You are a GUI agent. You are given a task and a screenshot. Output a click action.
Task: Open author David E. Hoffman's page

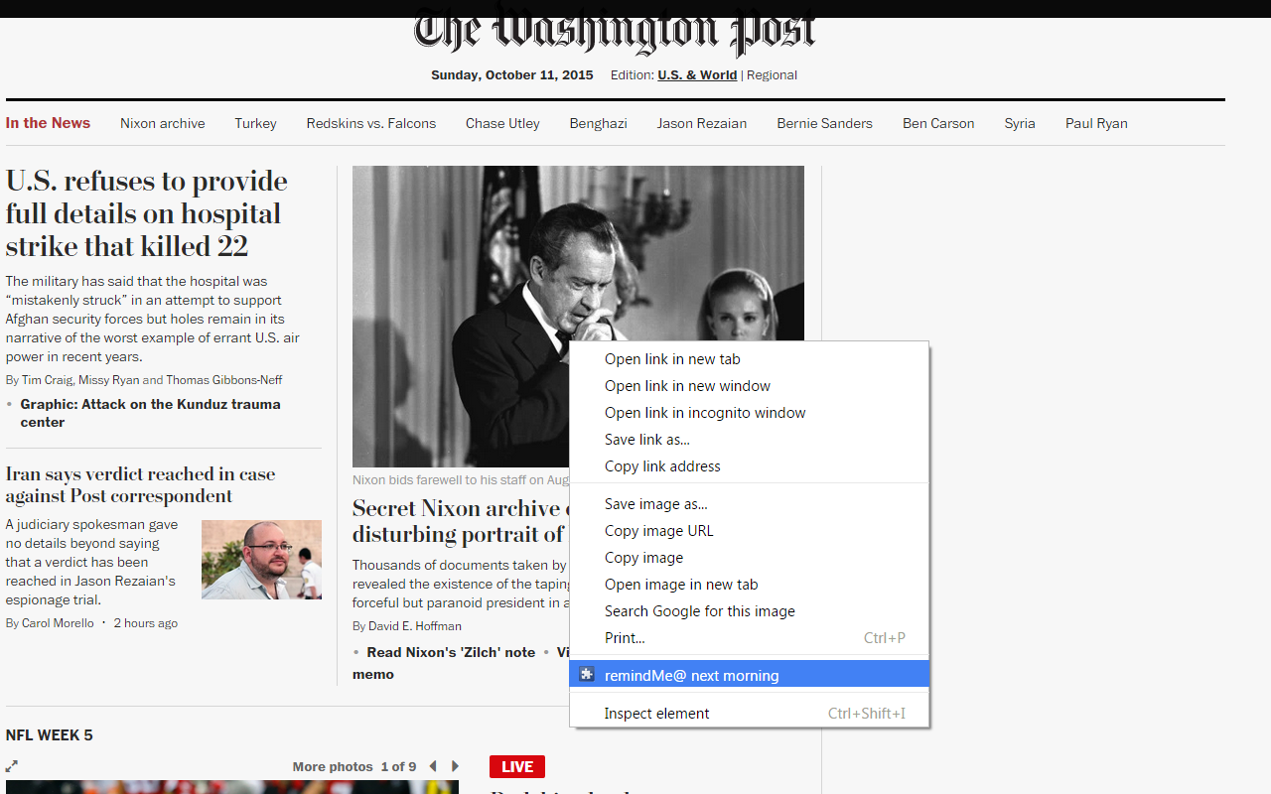pyautogui.click(x=415, y=626)
